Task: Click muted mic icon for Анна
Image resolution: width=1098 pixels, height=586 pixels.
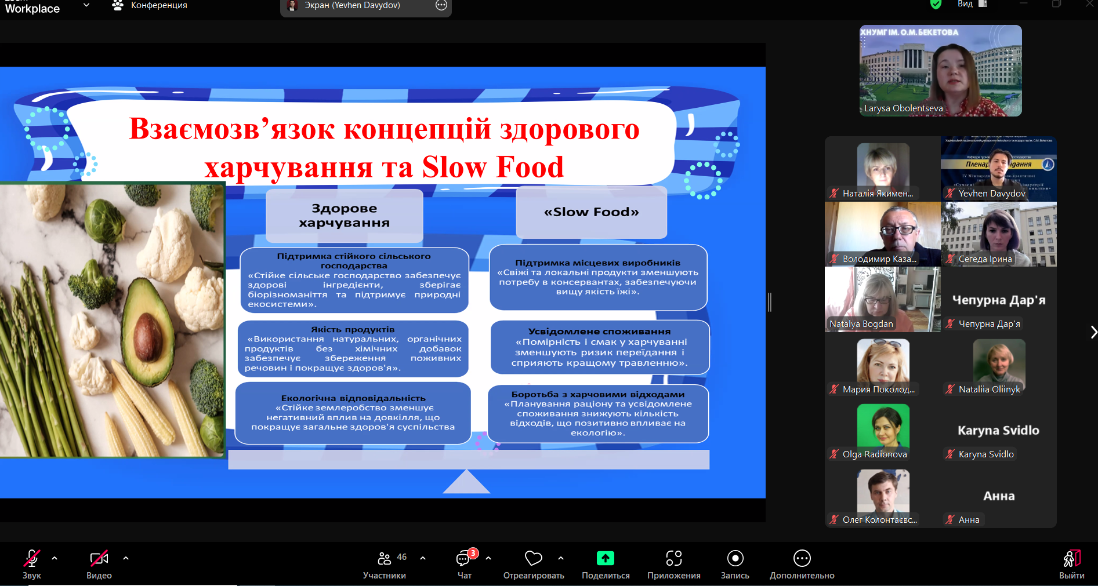Action: tap(950, 520)
